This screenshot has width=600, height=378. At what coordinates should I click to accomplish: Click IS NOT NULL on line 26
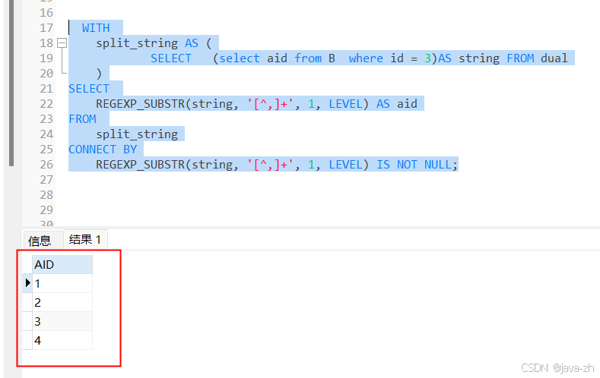[415, 165]
